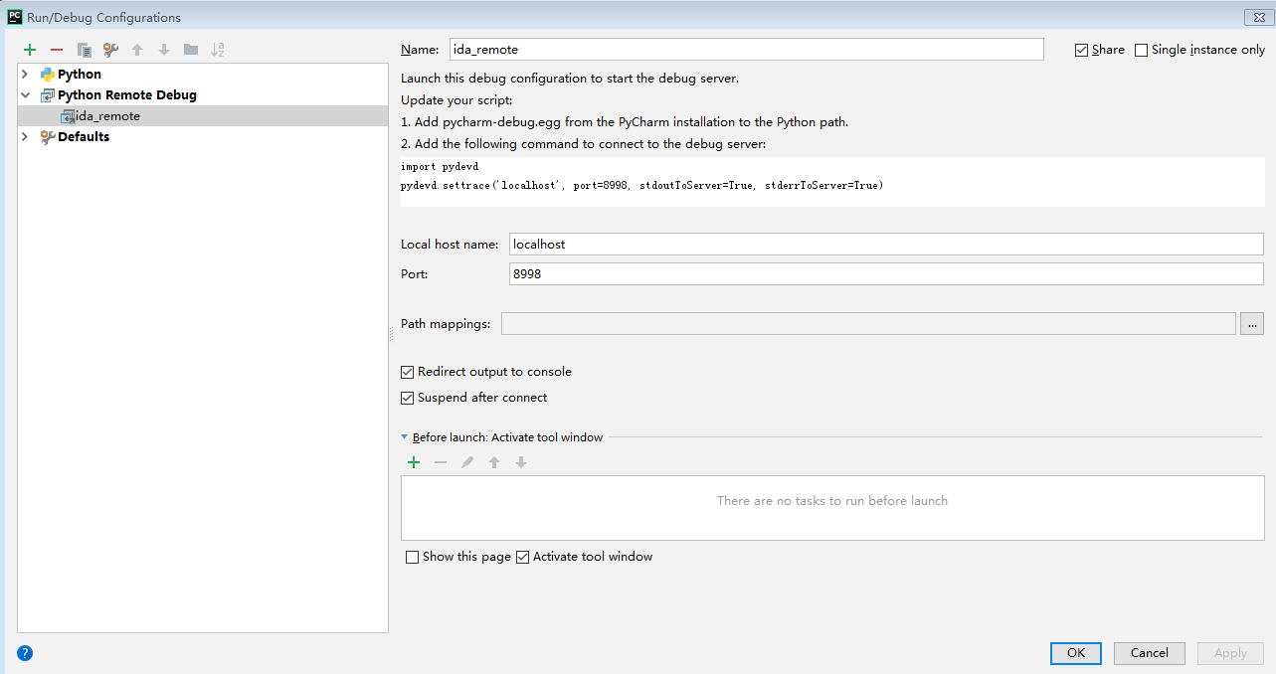Copy the configuration using the toolbar copy icon
Viewport: 1276px width, 674px height.
click(x=85, y=50)
